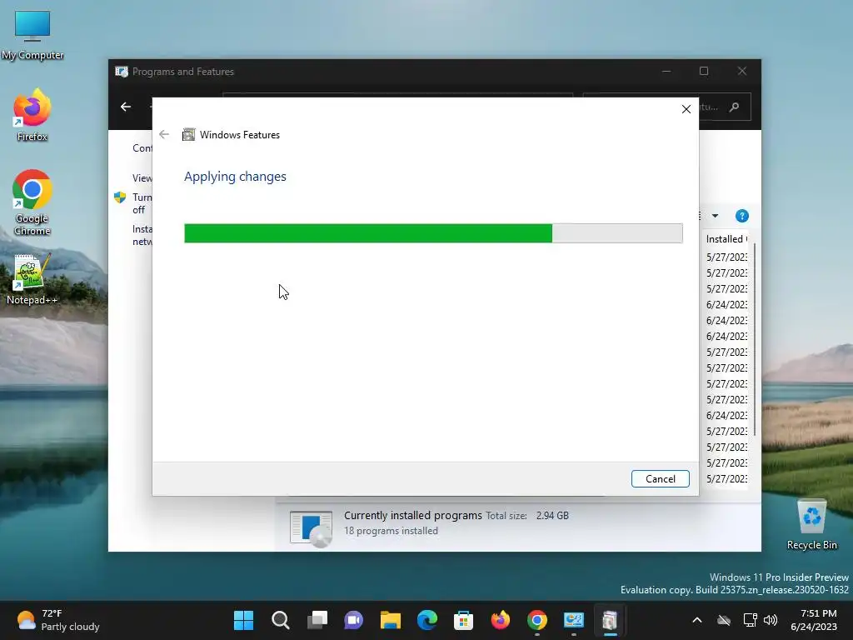Viewport: 853px width, 640px height.
Task: Open the Windows Start menu
Action: [x=243, y=620]
